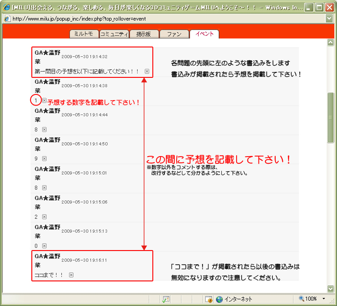Viewport: 337px width, 306px height.
Task: Click the delete icon beside ココまで!!
Action: click(71, 275)
